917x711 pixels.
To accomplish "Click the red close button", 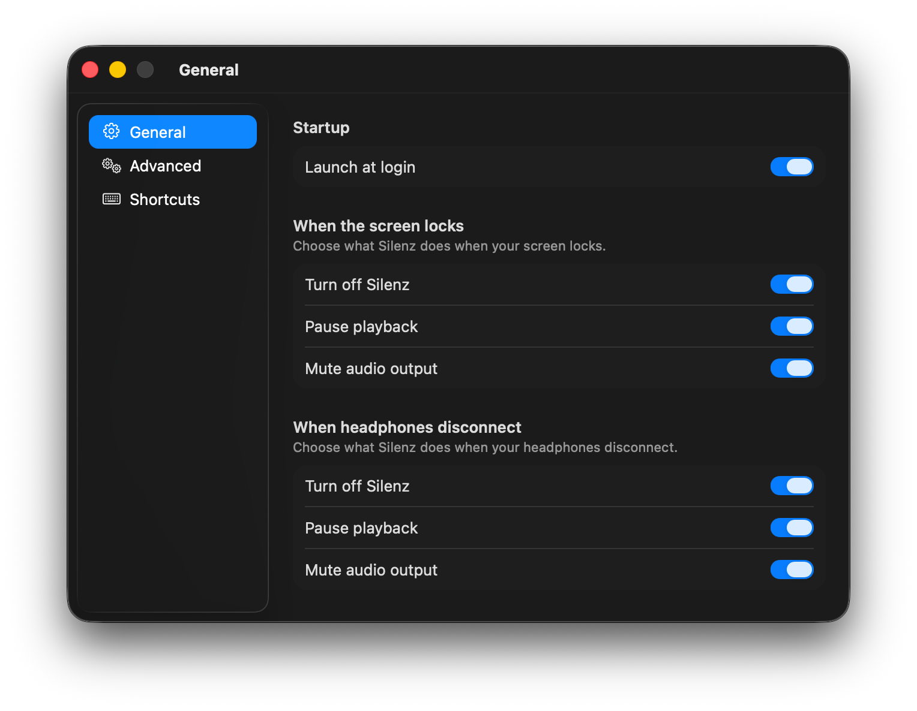I will 90,69.
